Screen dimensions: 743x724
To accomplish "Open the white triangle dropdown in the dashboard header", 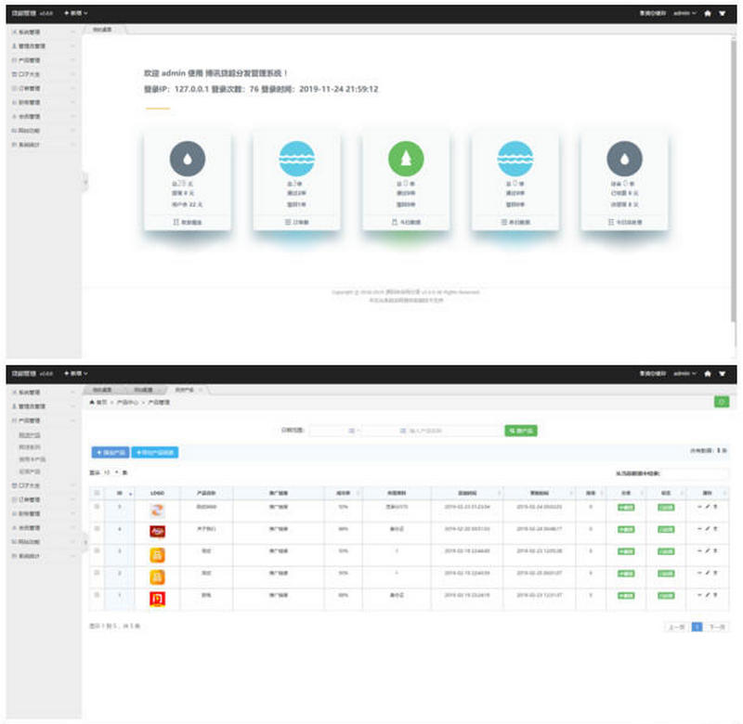I will click(723, 14).
